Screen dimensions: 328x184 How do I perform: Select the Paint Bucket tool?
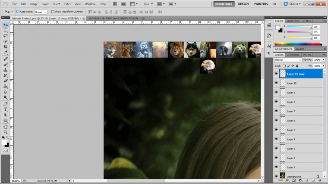(6, 86)
